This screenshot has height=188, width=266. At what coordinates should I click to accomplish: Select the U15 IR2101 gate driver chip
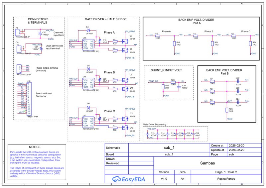point(88,45)
